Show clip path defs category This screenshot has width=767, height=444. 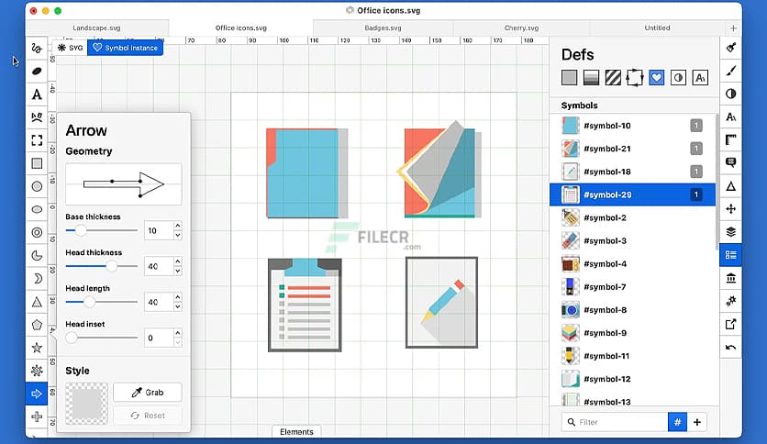635,78
